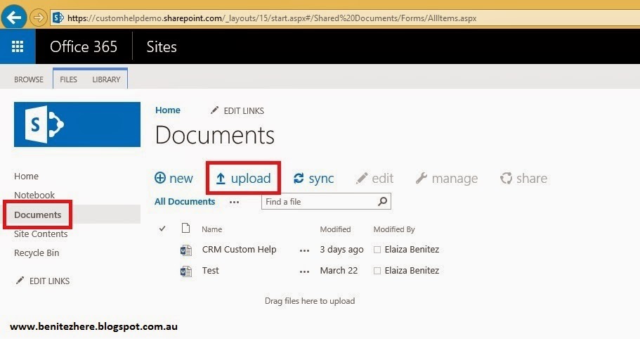Open Notebook in the left navigation

click(34, 195)
